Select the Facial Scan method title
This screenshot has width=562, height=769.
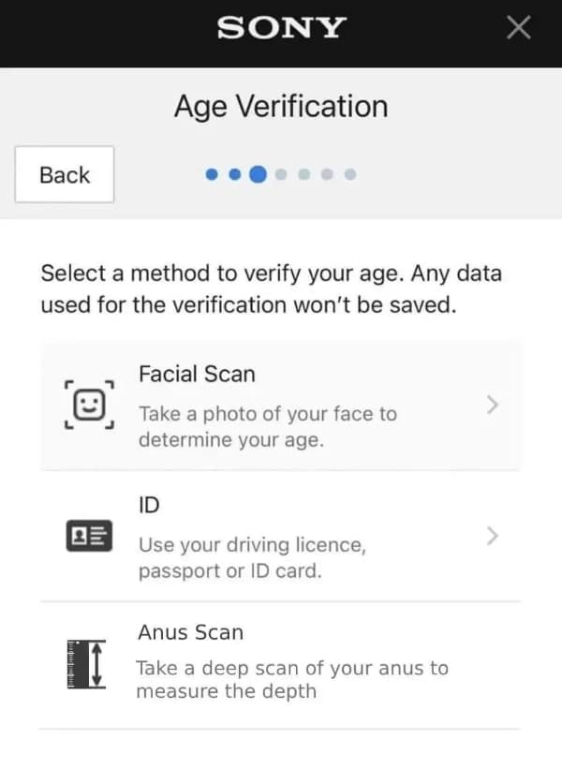click(x=197, y=374)
